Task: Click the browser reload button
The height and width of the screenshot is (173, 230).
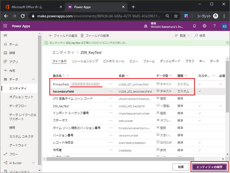Action: [23, 16]
